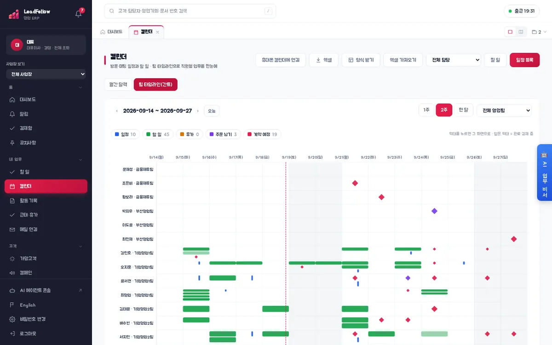Open the 전체 영업팀 dropdown
This screenshot has width=552, height=345.
pos(504,110)
